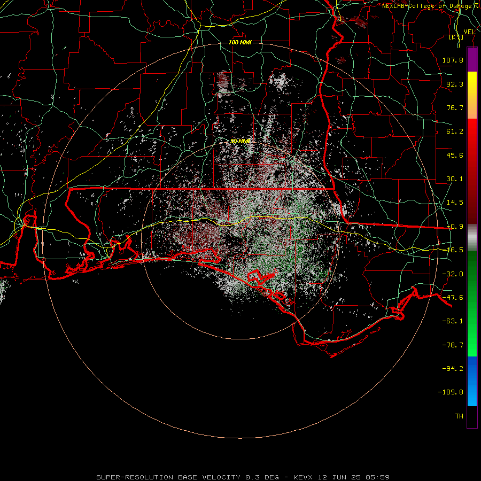Click the 92.3 velocity scale value
This screenshot has width=481, height=481.
pos(455,84)
